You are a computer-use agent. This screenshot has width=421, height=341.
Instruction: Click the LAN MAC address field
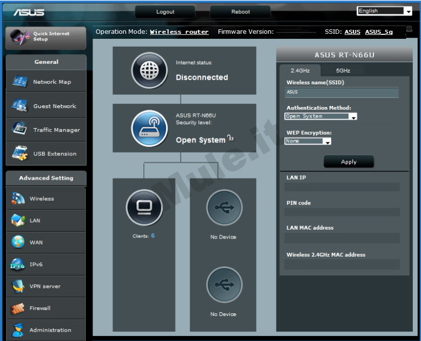tap(342, 238)
